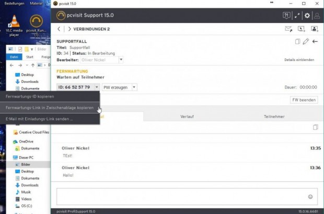
Task: Select Fernwartungs-ID kopieren menu entry
Action: [30, 96]
